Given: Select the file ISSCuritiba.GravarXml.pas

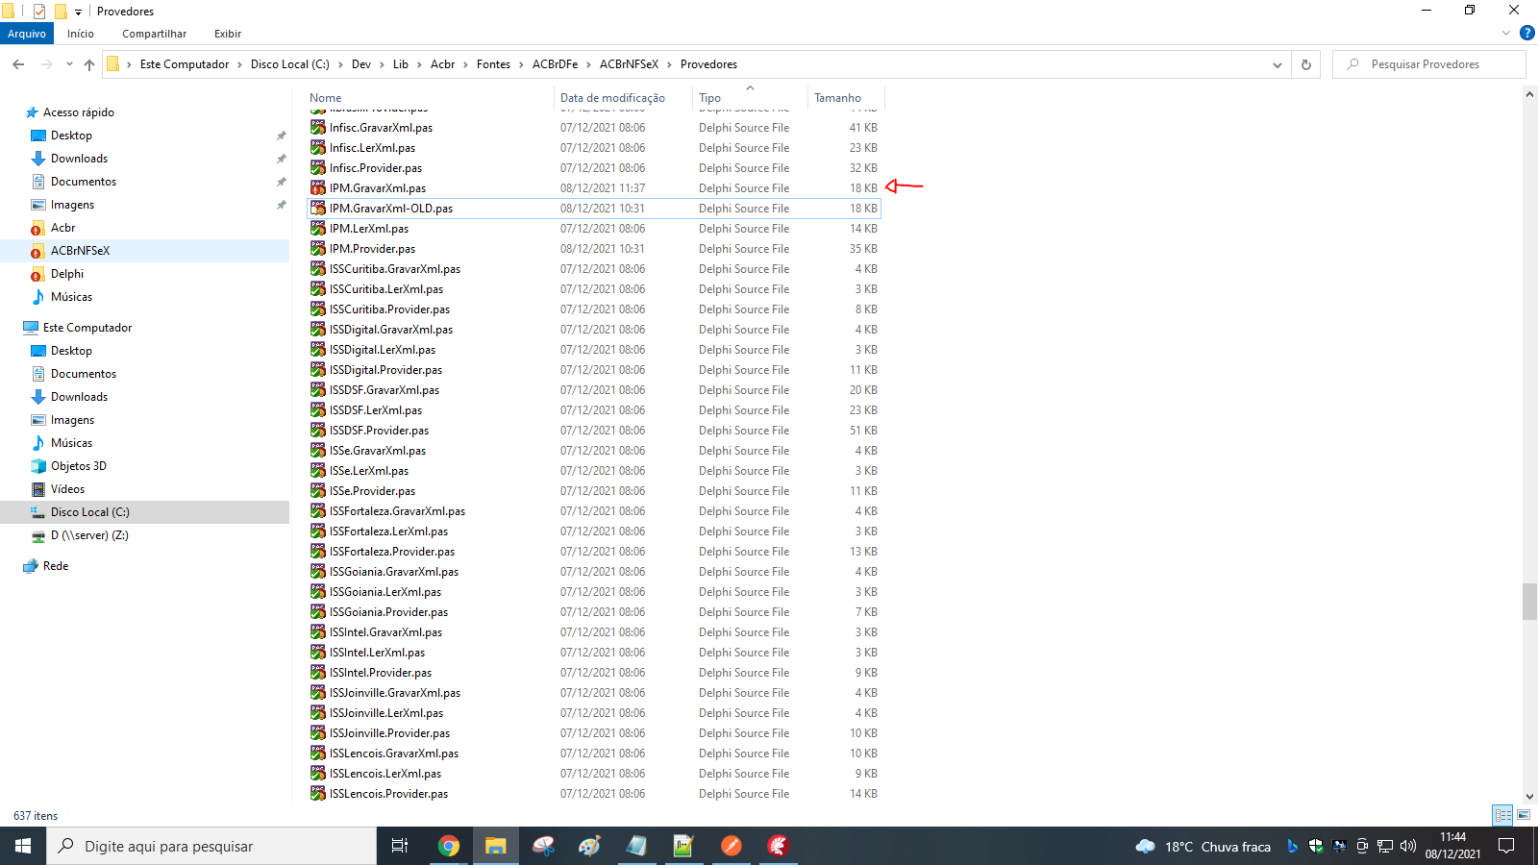Looking at the screenshot, I should [394, 269].
